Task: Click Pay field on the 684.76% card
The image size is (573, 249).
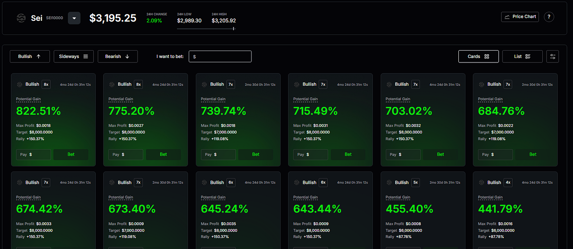Action: pyautogui.click(x=495, y=154)
